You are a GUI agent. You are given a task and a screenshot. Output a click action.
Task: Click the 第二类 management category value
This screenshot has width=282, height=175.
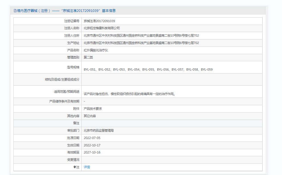click(88, 57)
